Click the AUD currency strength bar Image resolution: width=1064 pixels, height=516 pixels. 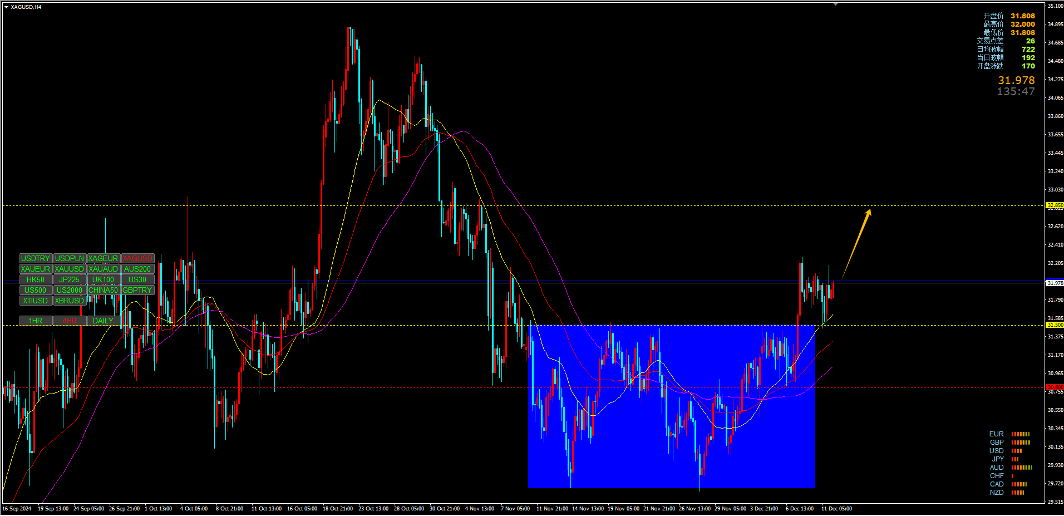(x=1022, y=468)
